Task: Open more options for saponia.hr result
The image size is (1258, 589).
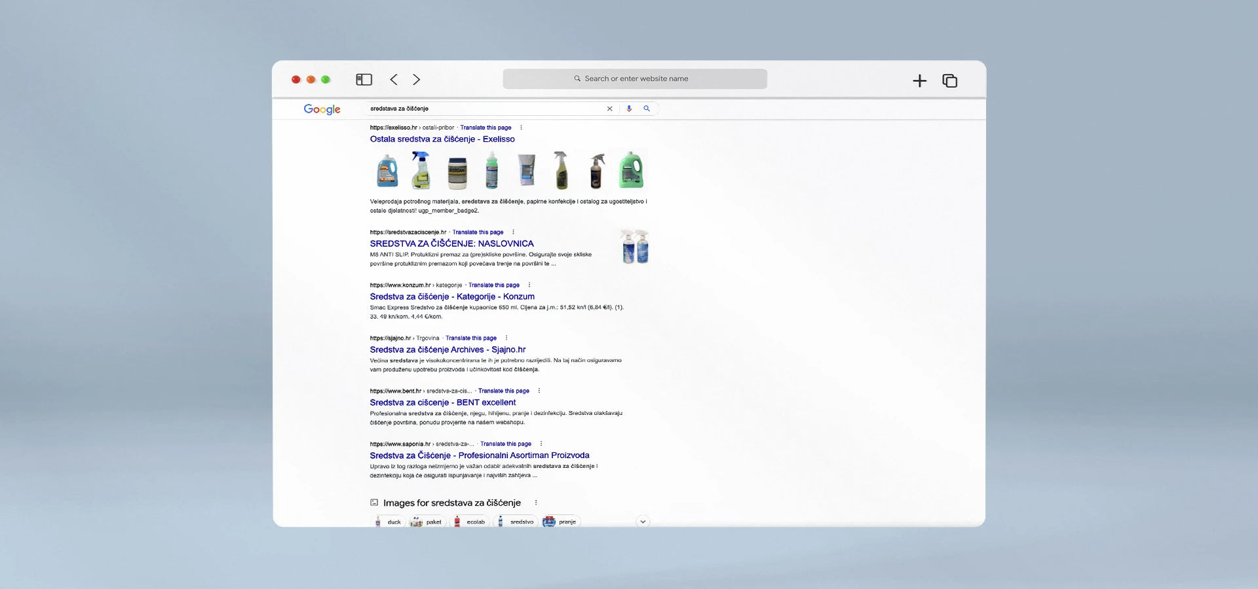Action: coord(541,444)
